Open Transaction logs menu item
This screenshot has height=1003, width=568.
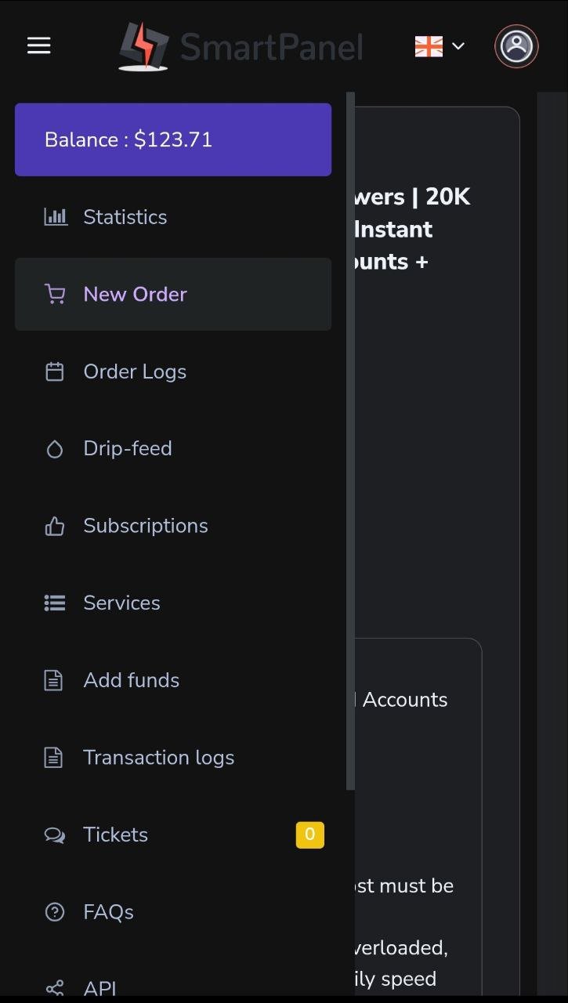click(158, 758)
